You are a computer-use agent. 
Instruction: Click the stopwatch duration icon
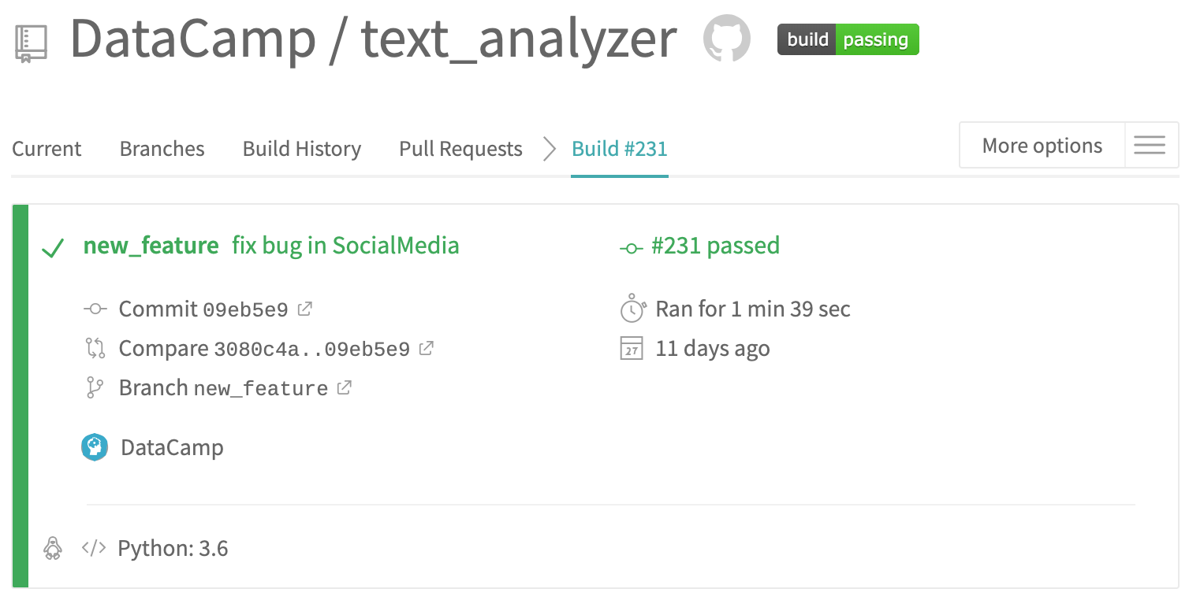tap(633, 309)
